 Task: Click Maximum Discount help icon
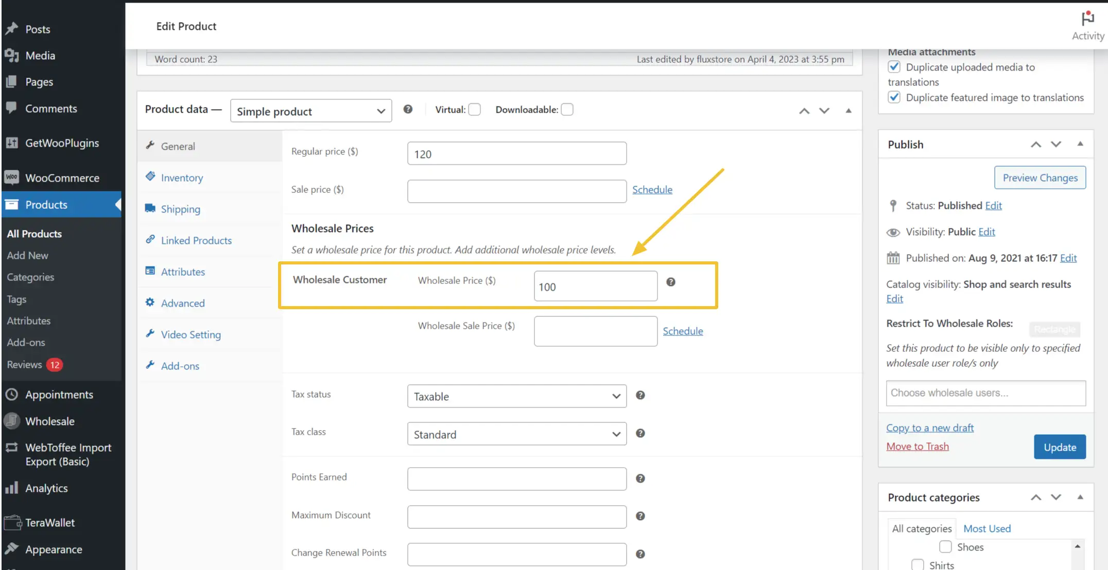pos(640,516)
